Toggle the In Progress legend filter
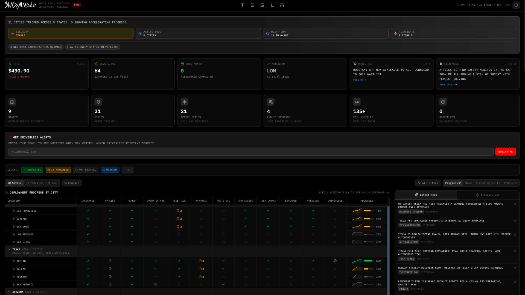This screenshot has height=295, width=525. pos(58,170)
